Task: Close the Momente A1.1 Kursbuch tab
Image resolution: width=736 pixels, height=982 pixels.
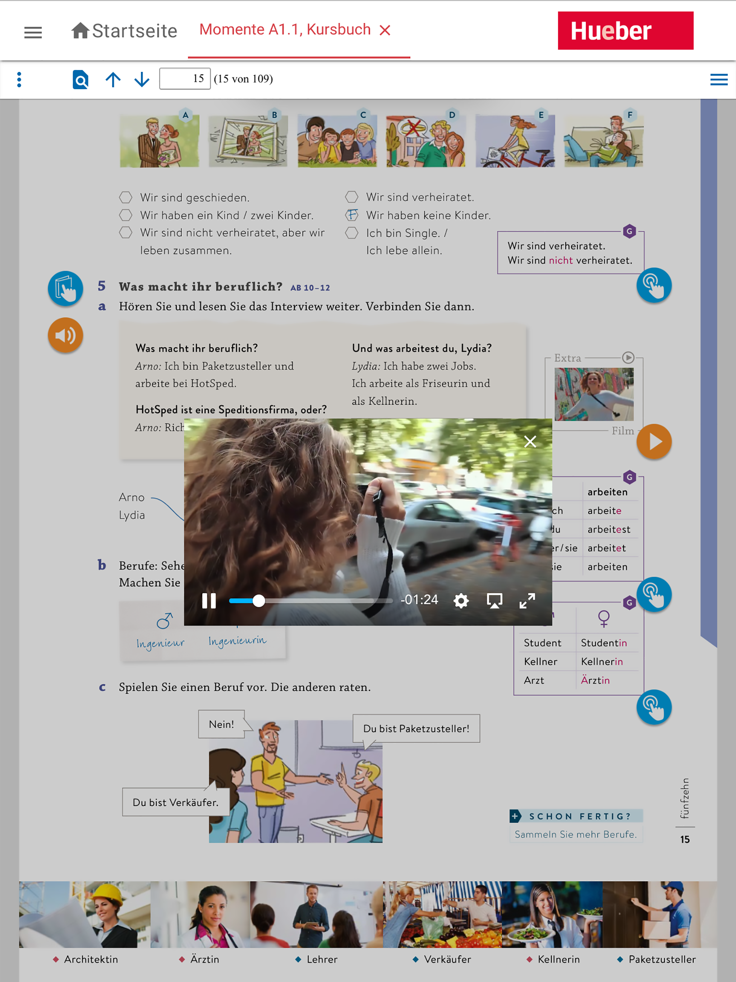Action: [x=385, y=30]
